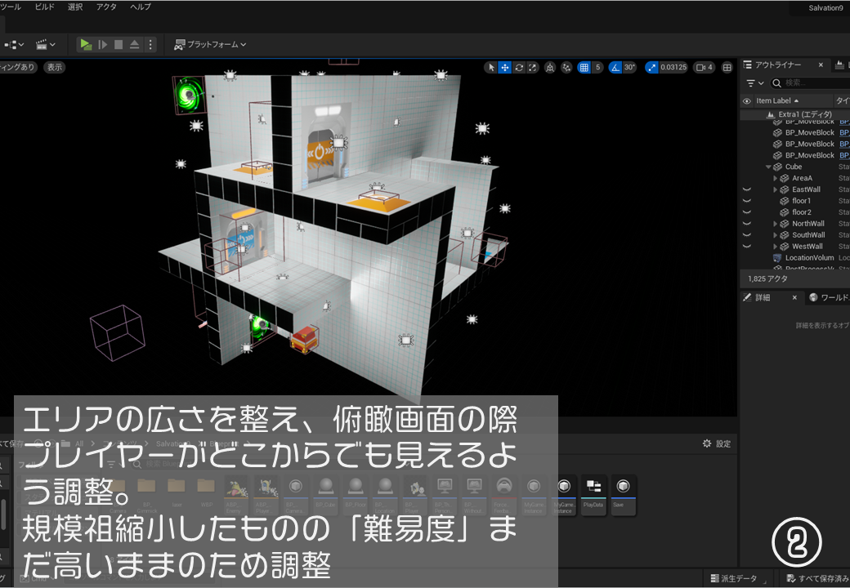This screenshot has height=588, width=850.
Task: Click the Stop simulation button
Action: point(119,45)
